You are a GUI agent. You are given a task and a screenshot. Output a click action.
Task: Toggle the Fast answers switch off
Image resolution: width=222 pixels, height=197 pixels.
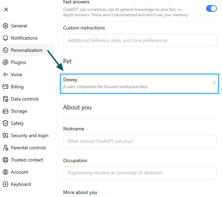tap(211, 8)
